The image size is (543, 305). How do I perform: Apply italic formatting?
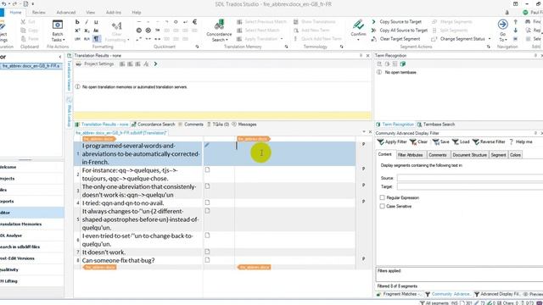(87, 22)
